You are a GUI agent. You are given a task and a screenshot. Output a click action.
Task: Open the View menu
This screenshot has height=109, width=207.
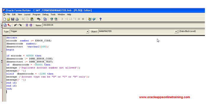[x=20, y=14]
